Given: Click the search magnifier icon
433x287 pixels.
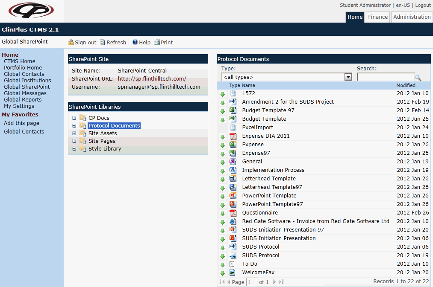Looking at the screenshot, I should 418,78.
